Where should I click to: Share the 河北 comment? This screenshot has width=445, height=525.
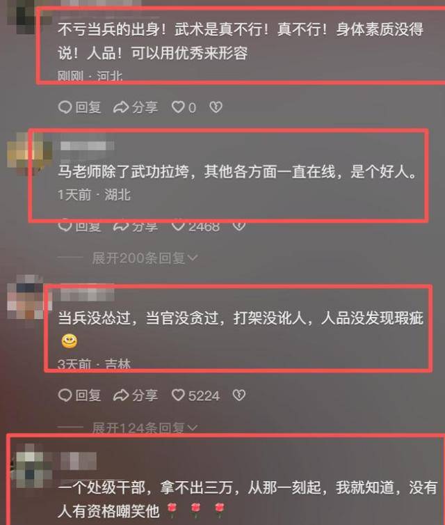[135, 107]
